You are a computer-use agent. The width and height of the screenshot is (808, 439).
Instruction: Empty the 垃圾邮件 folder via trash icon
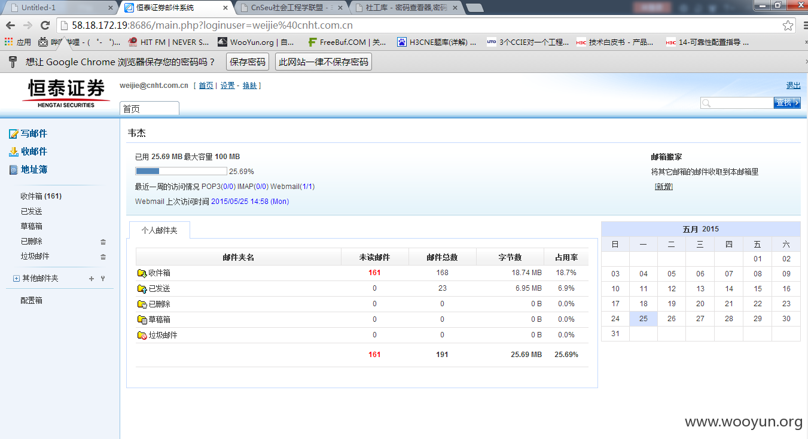(x=103, y=257)
